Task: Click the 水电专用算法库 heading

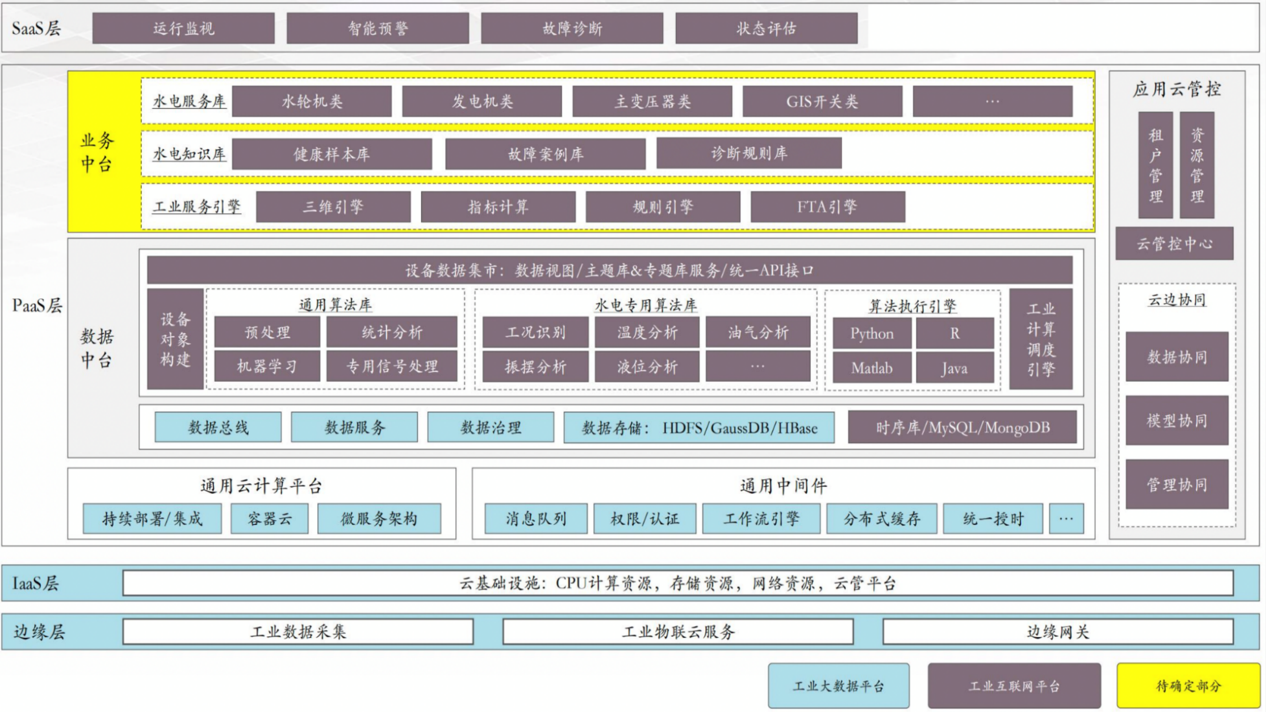Action: click(x=646, y=306)
